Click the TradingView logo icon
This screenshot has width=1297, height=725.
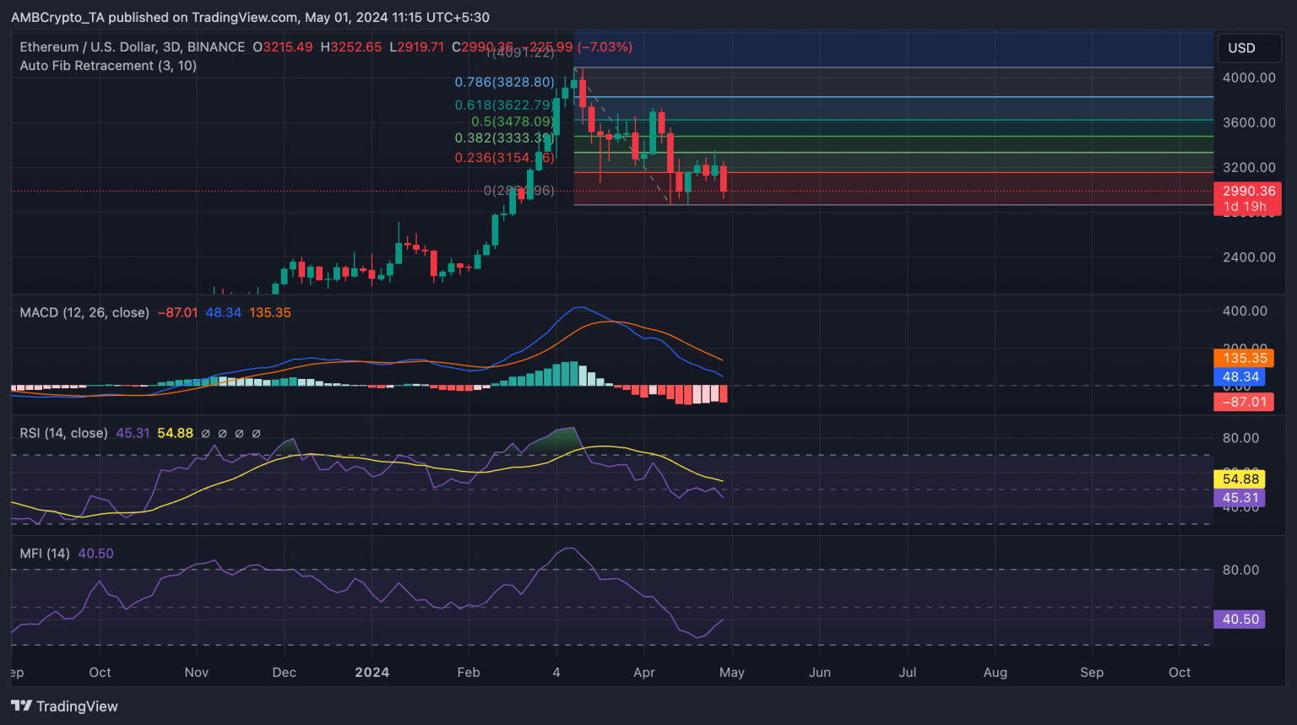point(21,706)
